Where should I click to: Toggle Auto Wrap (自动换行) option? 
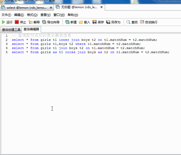(142, 22)
